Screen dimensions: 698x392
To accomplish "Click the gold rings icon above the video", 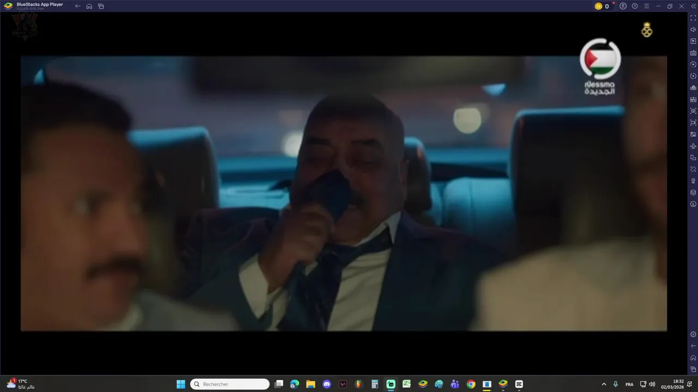I will (647, 30).
